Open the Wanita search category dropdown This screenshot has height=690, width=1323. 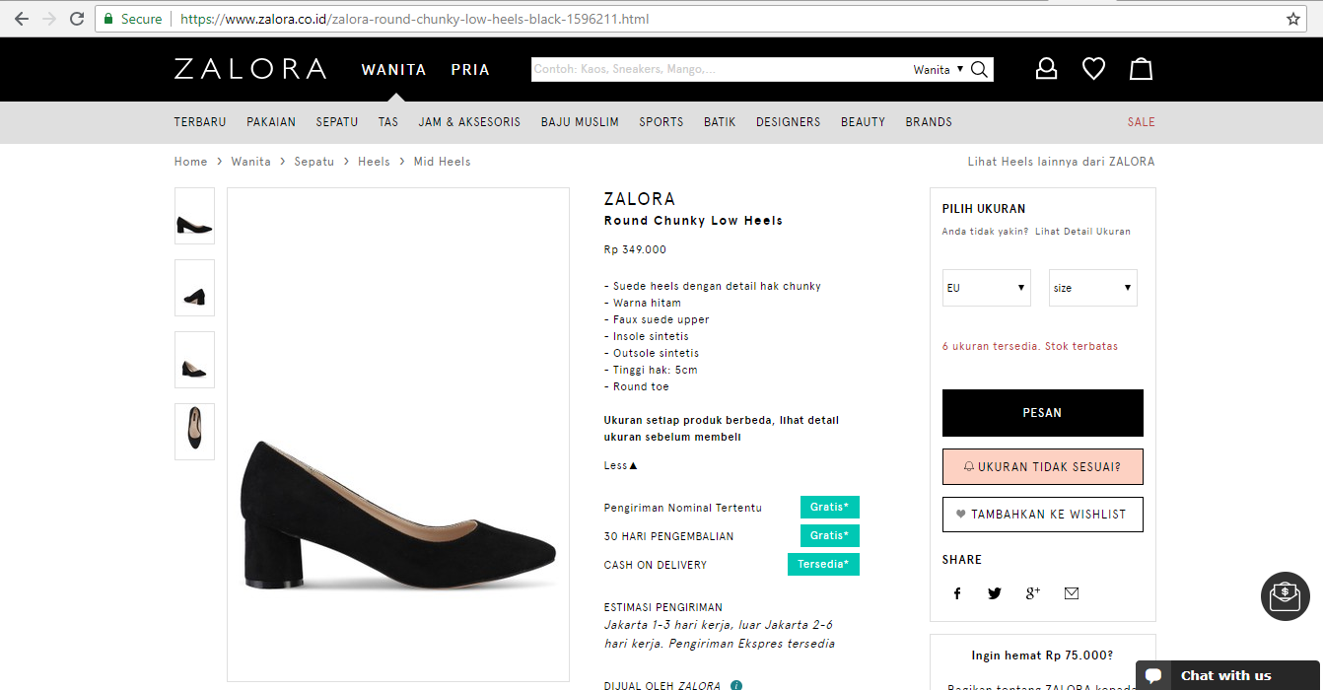point(938,70)
